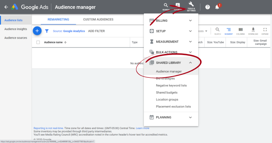
Task: Expand the Planning section chevron
Action: [190, 117]
